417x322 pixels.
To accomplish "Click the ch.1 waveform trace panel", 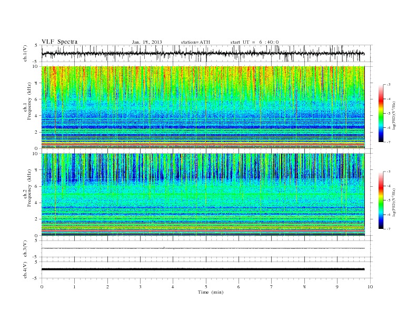I will (x=206, y=53).
